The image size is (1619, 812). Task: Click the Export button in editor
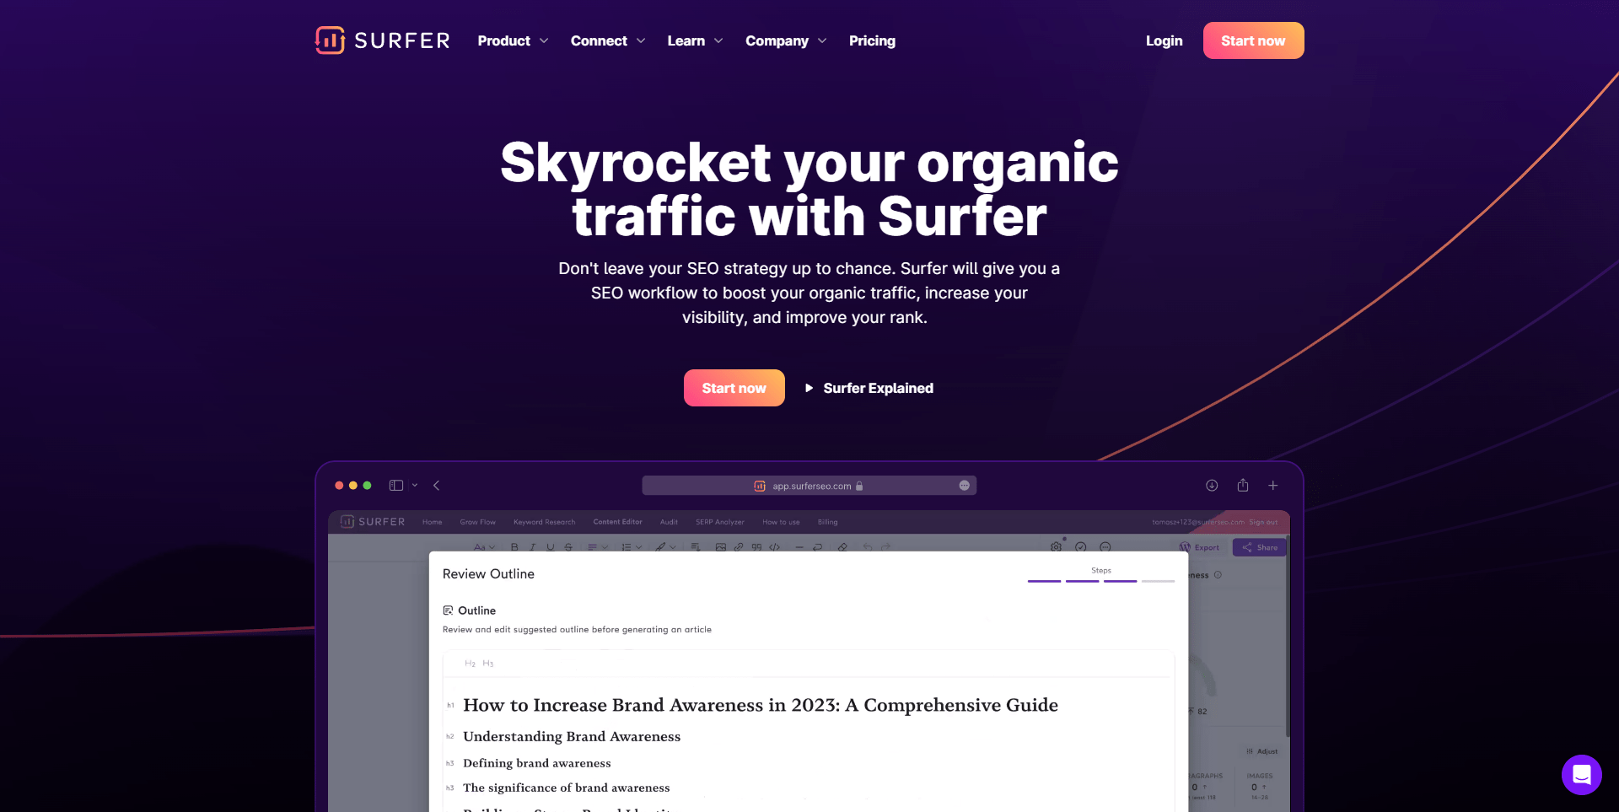pos(1199,547)
